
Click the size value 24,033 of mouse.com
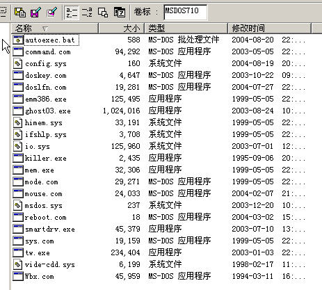point(128,193)
